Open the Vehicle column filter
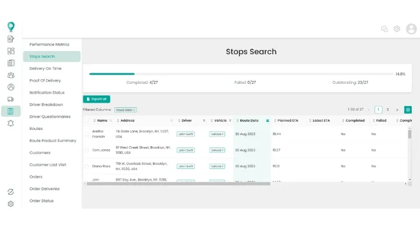Image resolution: width=420 pixels, height=236 pixels. click(230, 121)
